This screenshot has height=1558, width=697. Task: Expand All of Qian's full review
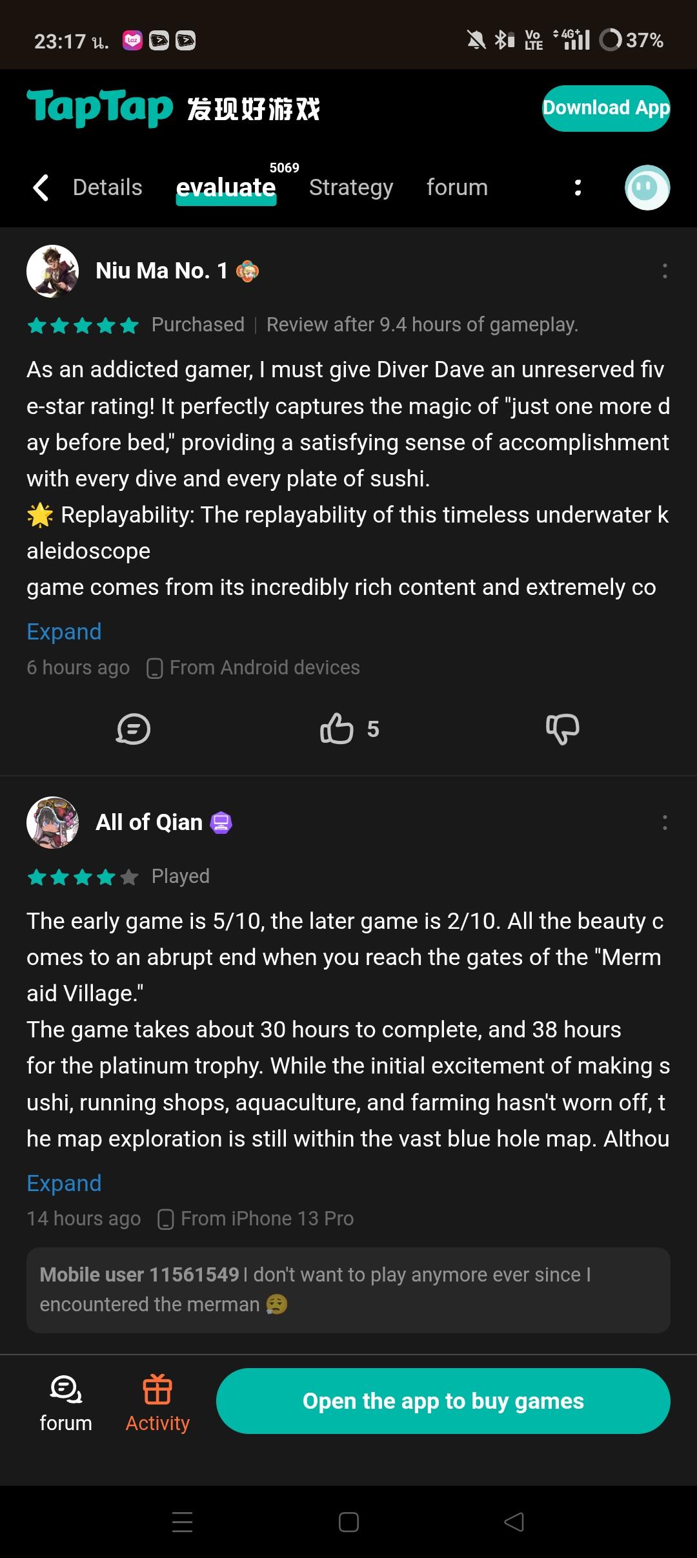pos(64,1183)
